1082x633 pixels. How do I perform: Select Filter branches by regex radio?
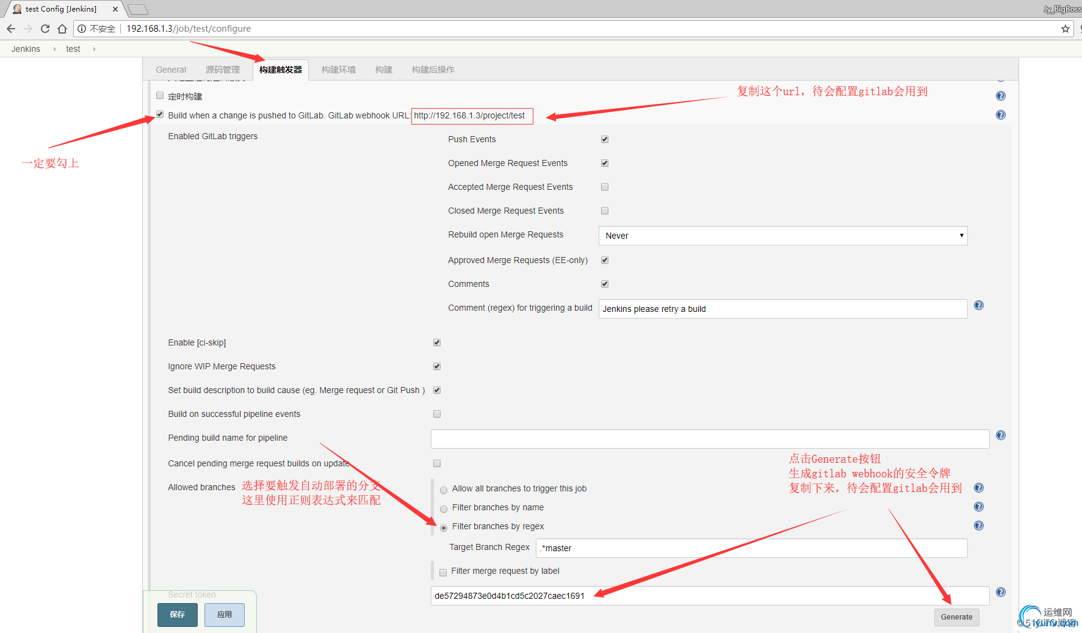(444, 527)
